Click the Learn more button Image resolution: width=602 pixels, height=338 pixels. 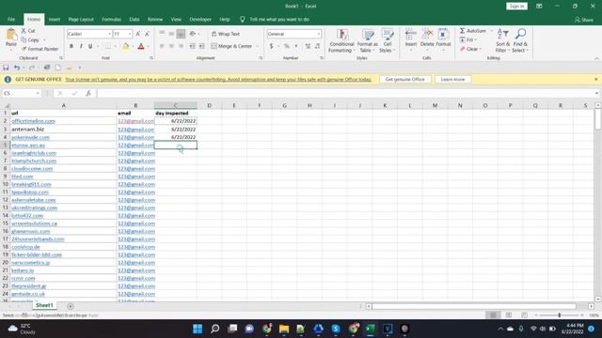pyautogui.click(x=452, y=79)
